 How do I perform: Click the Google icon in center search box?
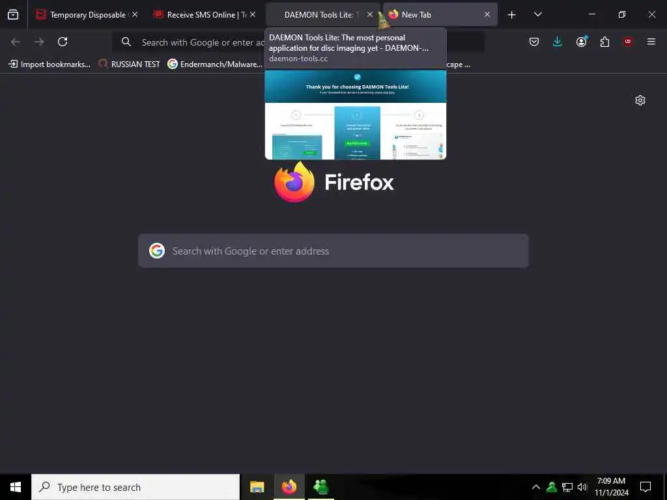pyautogui.click(x=157, y=251)
